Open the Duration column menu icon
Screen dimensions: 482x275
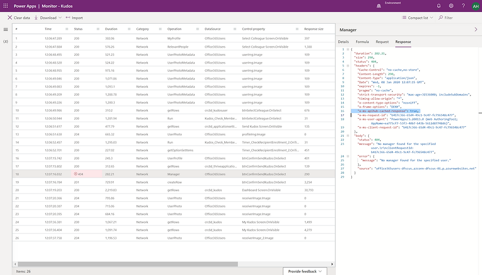coord(129,29)
